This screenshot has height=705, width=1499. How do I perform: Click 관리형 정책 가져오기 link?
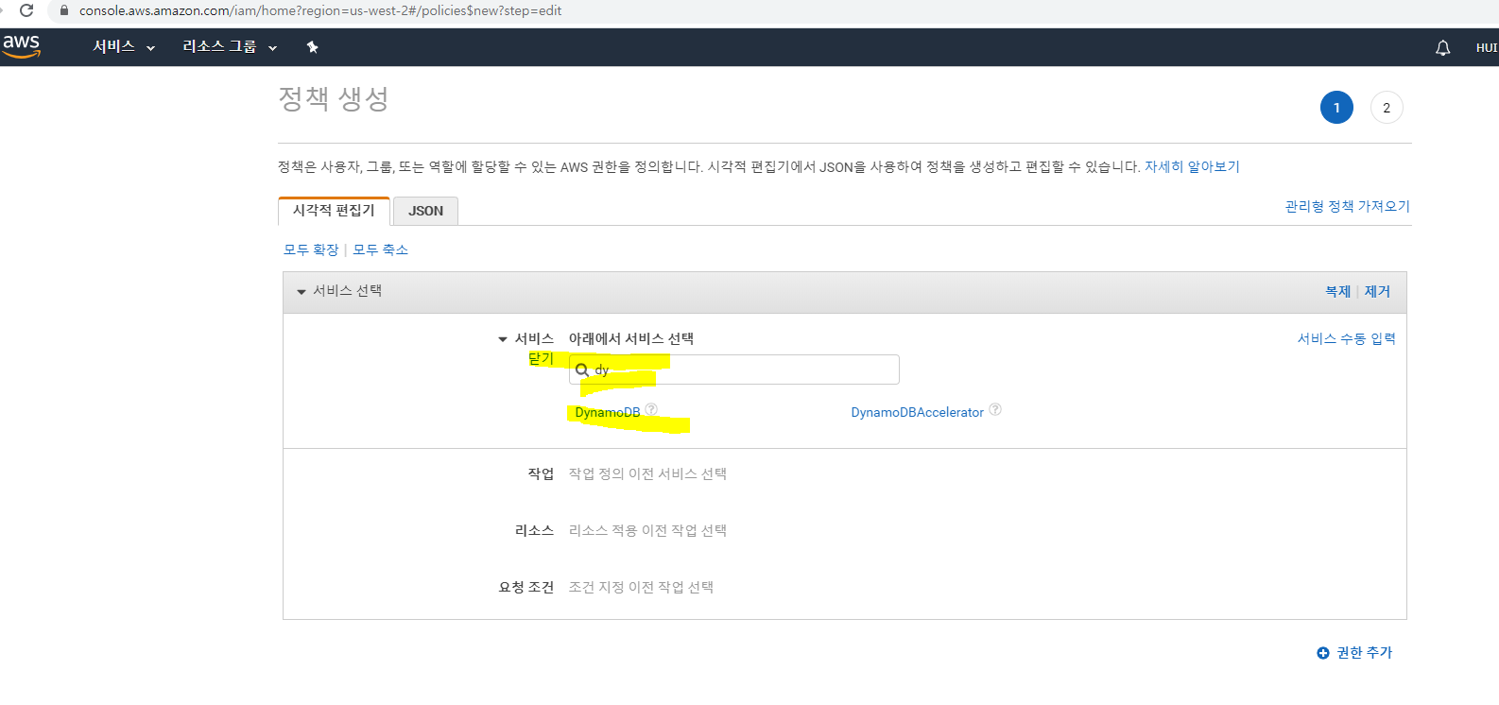click(x=1347, y=206)
